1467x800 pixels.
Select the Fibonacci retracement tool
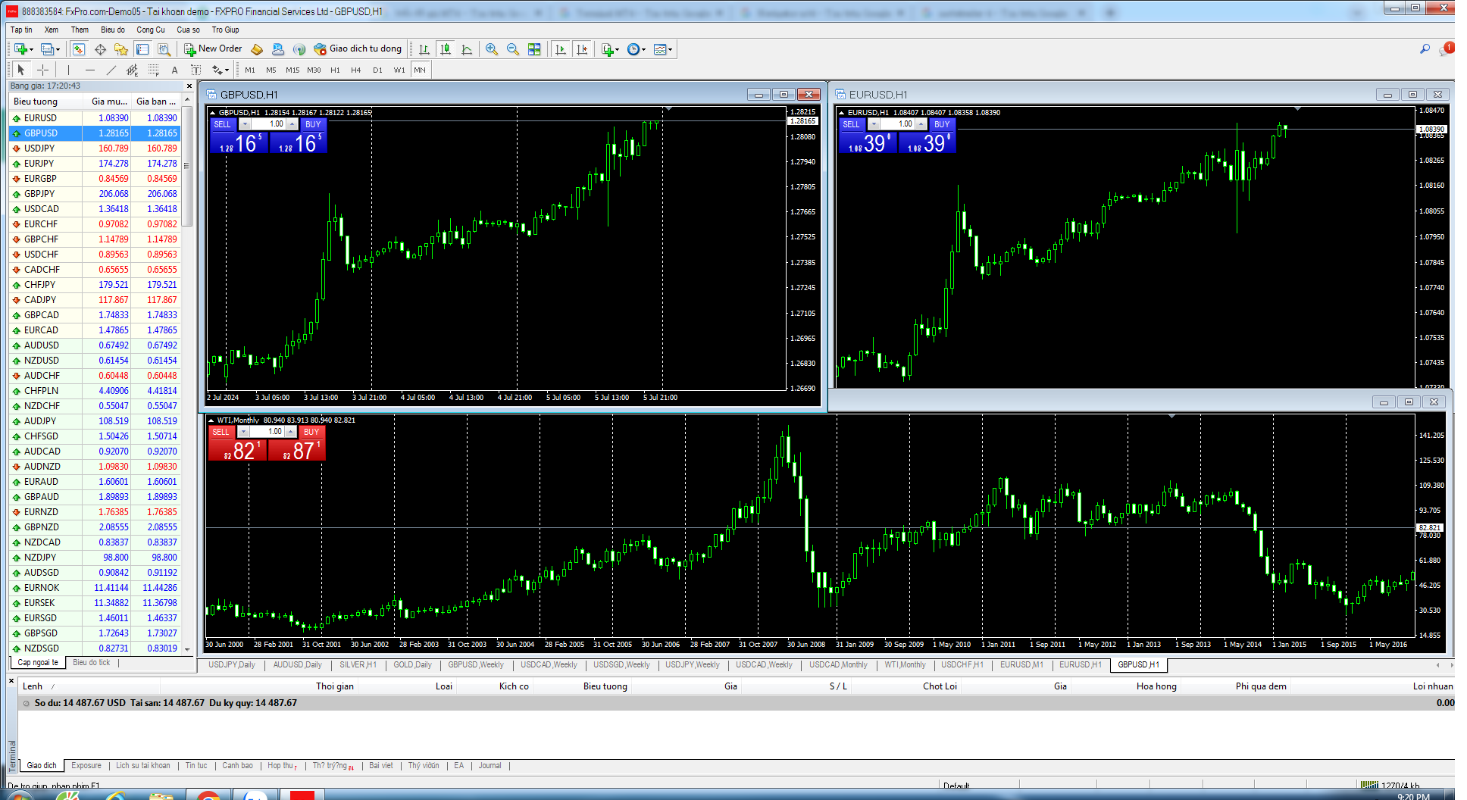pos(153,70)
